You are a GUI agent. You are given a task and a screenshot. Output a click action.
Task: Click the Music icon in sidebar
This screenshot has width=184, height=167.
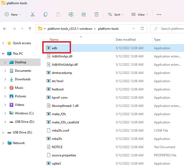pos(11,88)
